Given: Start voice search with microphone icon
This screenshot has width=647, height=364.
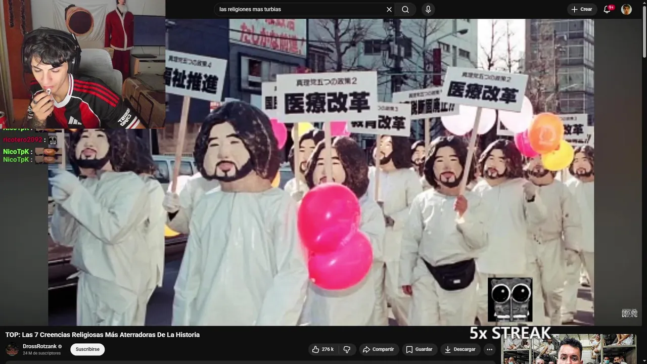Looking at the screenshot, I should click(428, 9).
